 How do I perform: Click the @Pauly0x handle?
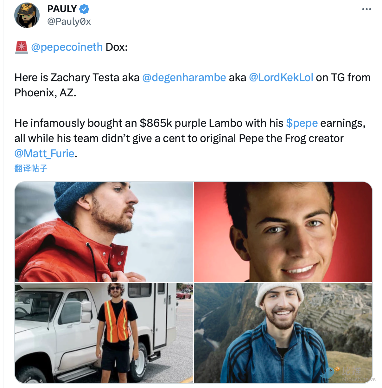tap(69, 22)
